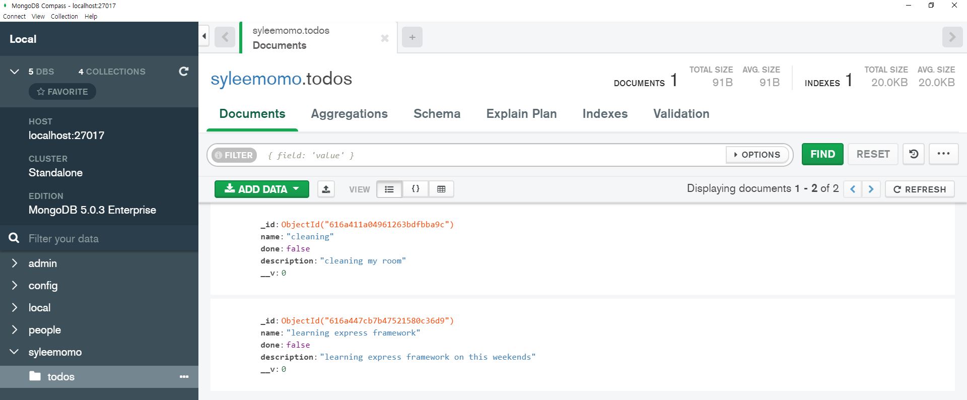
Task: Open the Validation tab
Action: coord(681,114)
